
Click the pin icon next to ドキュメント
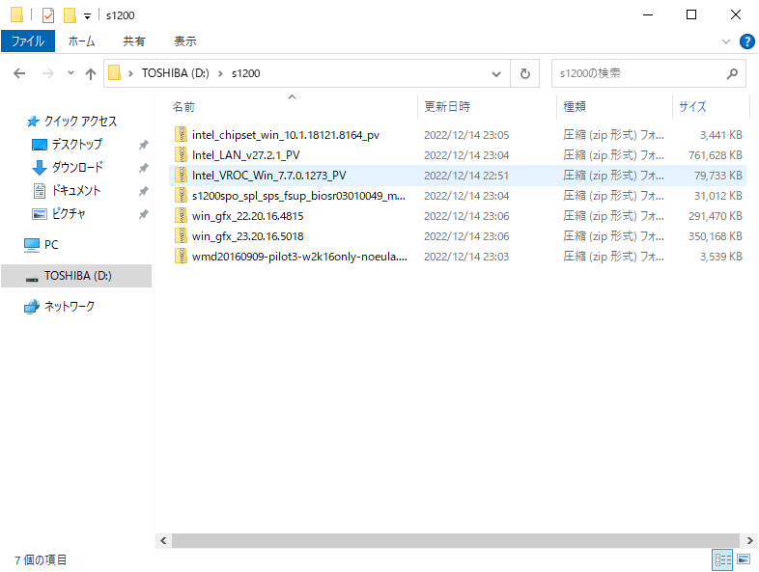143,191
